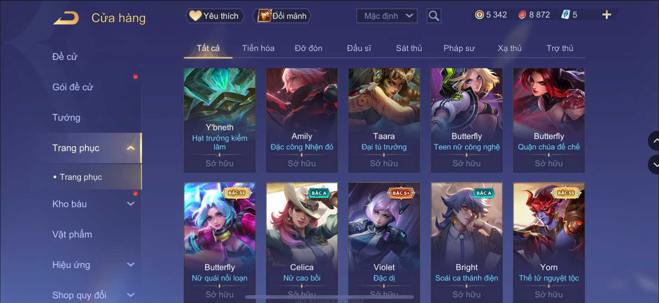The width and height of the screenshot is (659, 303).
Task: Expand the Shop quy đổi section
Action: coord(130,295)
